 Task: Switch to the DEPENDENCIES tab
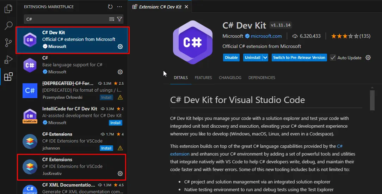[x=261, y=78]
